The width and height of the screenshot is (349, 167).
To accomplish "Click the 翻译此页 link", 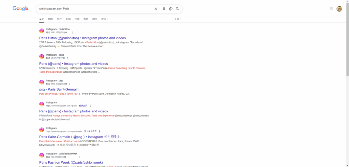I will point(83,106).
